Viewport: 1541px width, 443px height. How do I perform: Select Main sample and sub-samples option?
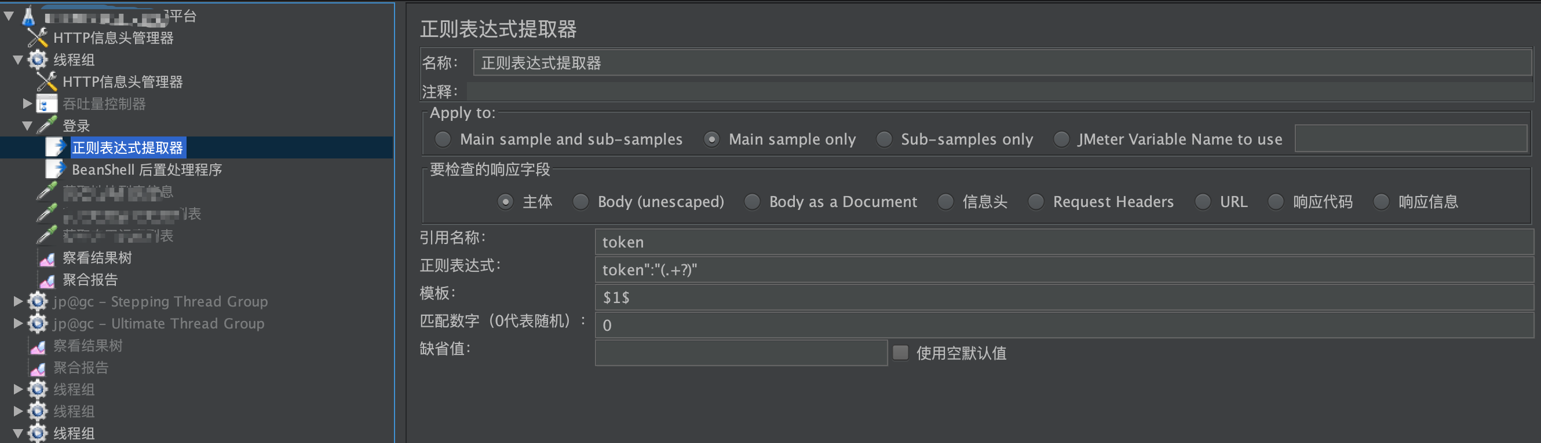[443, 139]
